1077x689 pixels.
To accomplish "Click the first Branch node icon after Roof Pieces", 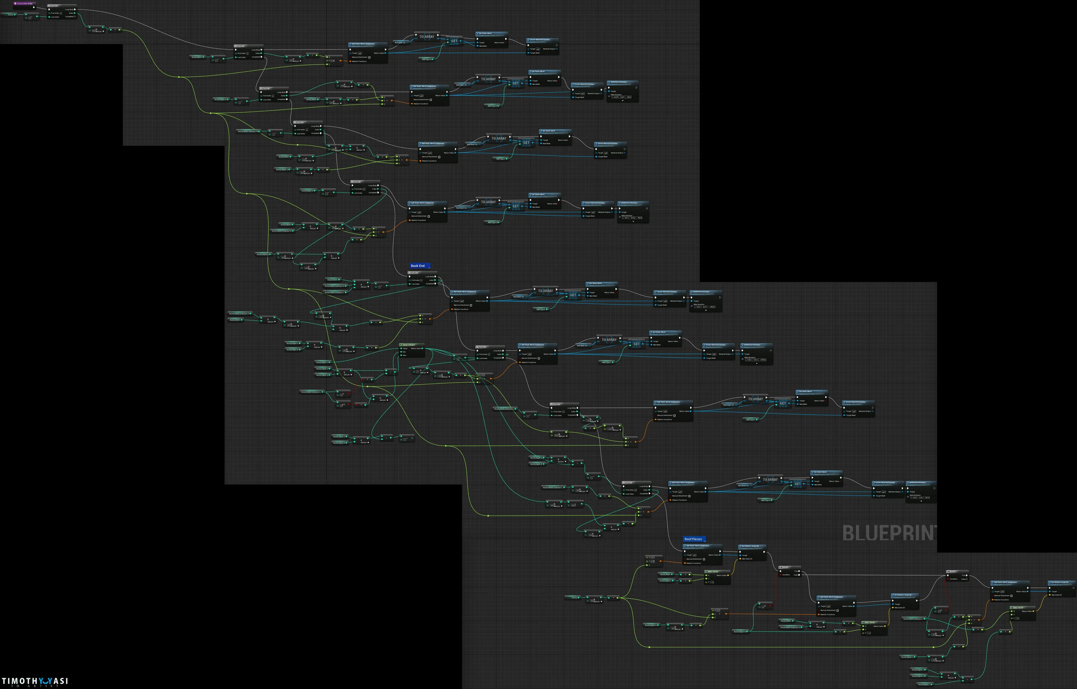I will click(x=781, y=567).
